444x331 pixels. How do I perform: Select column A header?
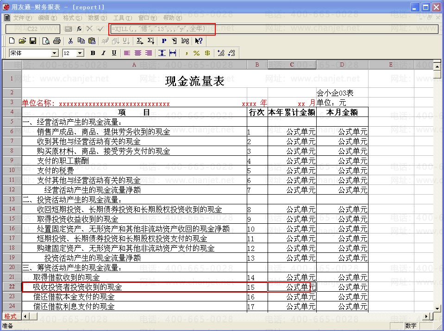coord(134,65)
